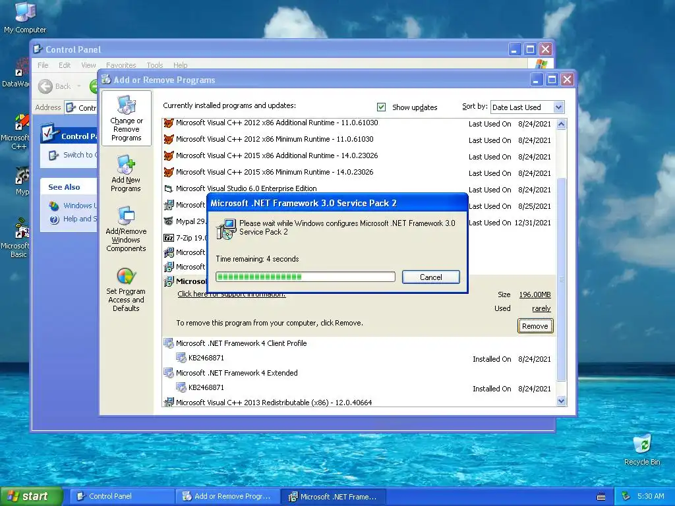Click the programs list scrollbar thumb
The height and width of the screenshot is (506, 675).
pos(562,279)
